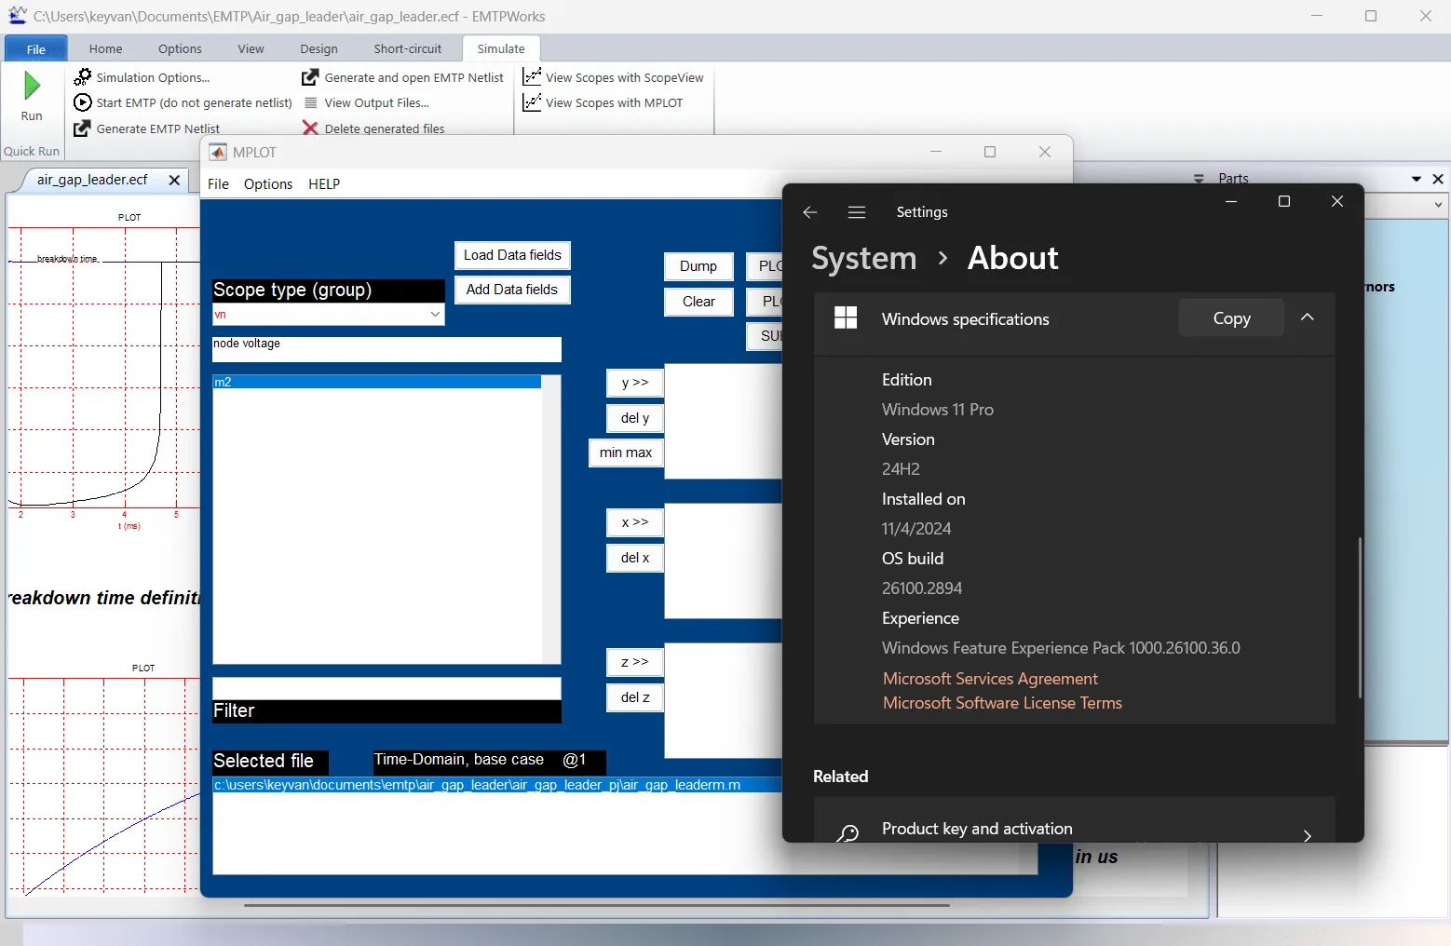
Task: Open Simulation Options gear icon
Action: click(x=83, y=77)
